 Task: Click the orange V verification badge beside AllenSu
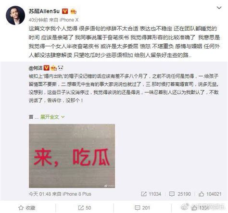pos(65,11)
